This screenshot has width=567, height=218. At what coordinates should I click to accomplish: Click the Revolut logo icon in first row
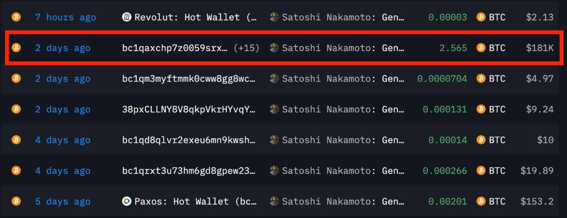(x=127, y=17)
